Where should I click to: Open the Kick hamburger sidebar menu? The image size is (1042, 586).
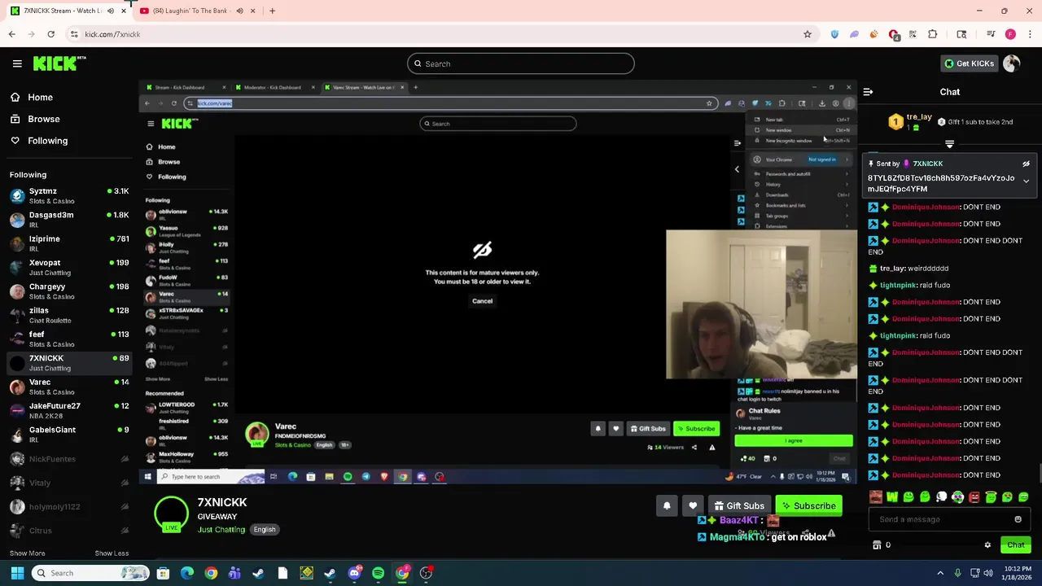point(17,63)
